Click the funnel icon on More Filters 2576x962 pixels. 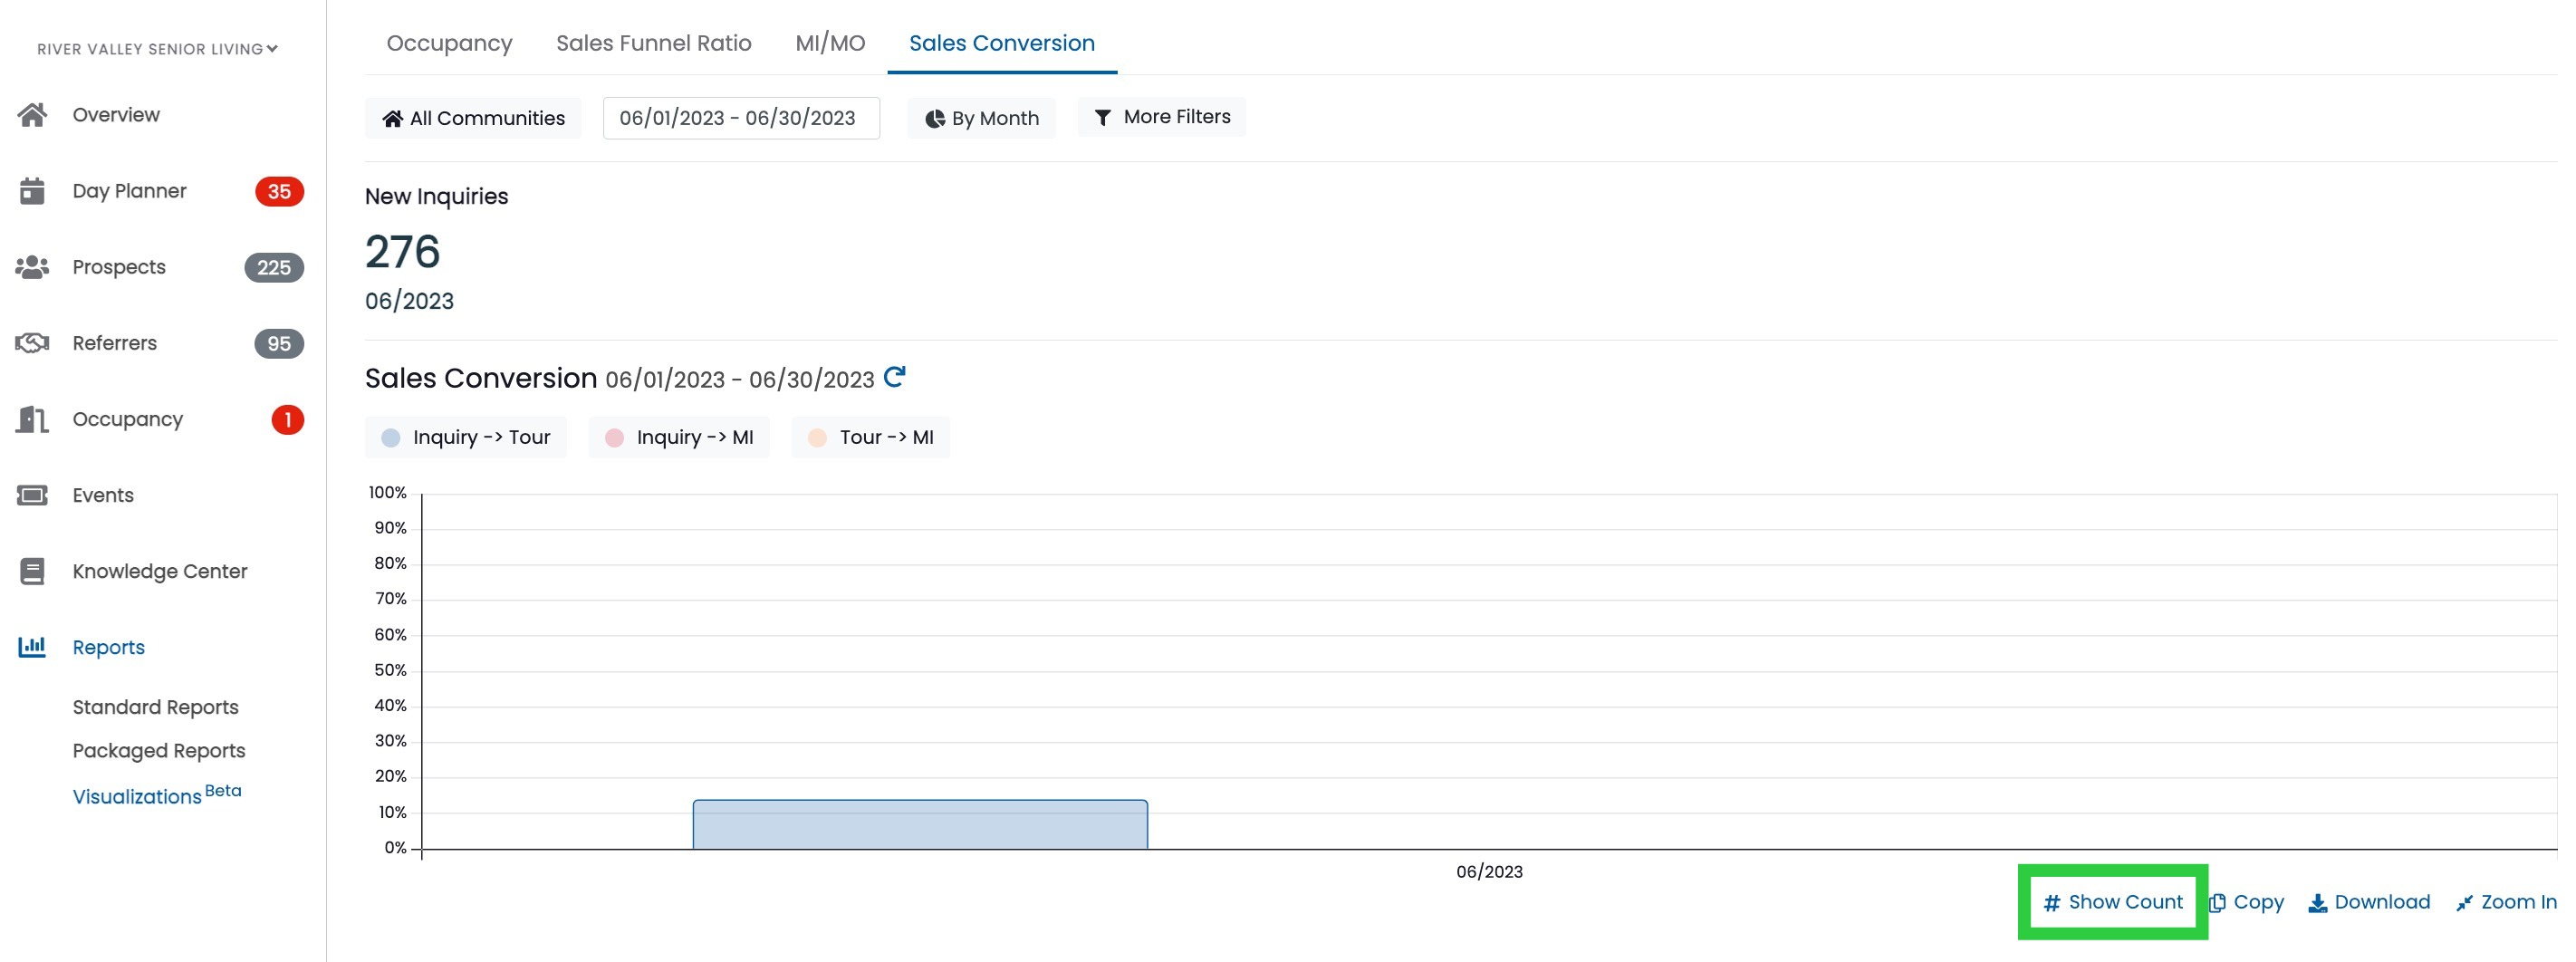pyautogui.click(x=1102, y=118)
